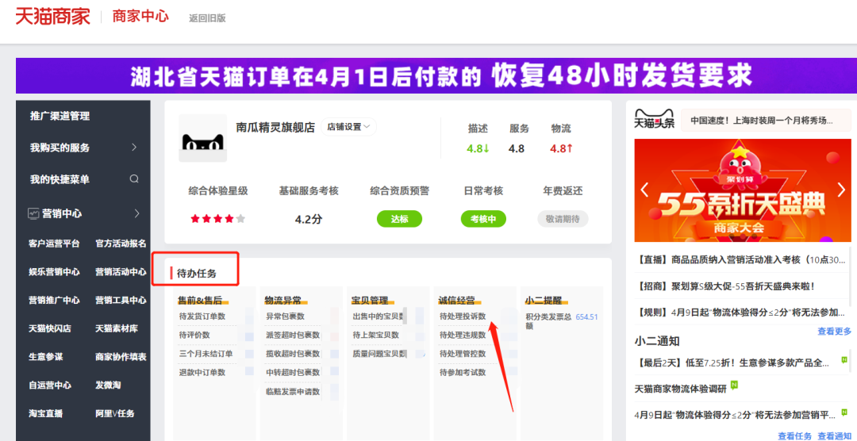This screenshot has height=441, width=857.
Task: Click the 55吾折天盛典 banner image
Action: [743, 190]
